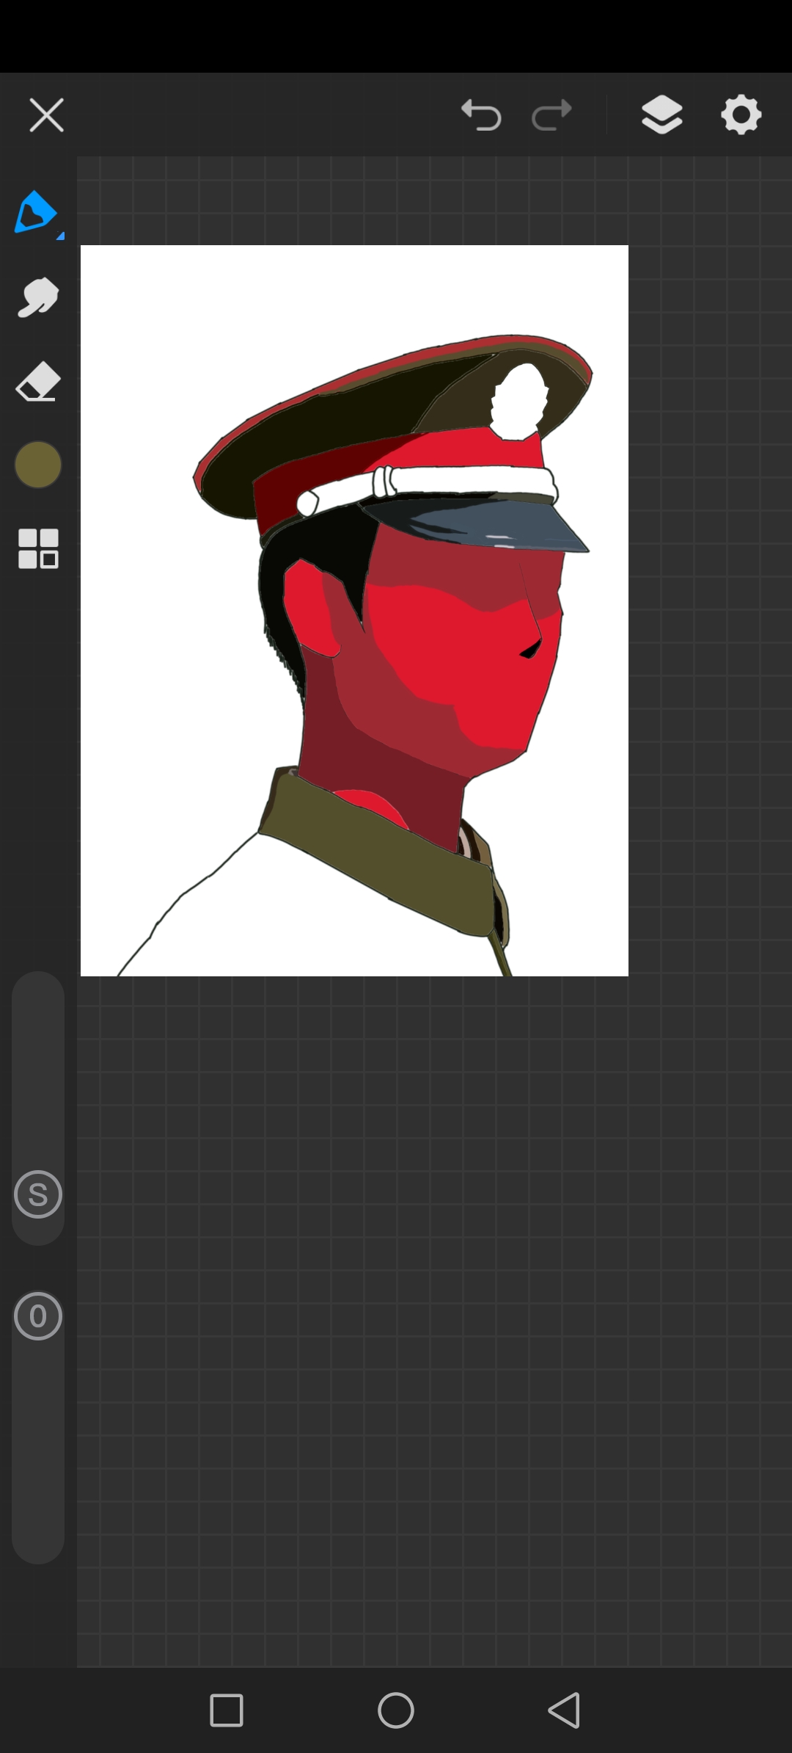Select the eraser tool
The height and width of the screenshot is (1753, 792).
tap(37, 381)
